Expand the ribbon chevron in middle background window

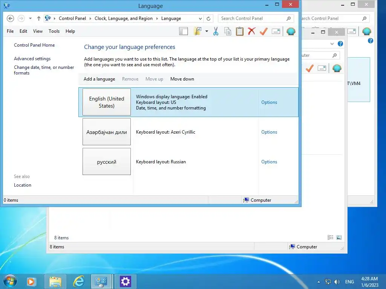pos(332,44)
